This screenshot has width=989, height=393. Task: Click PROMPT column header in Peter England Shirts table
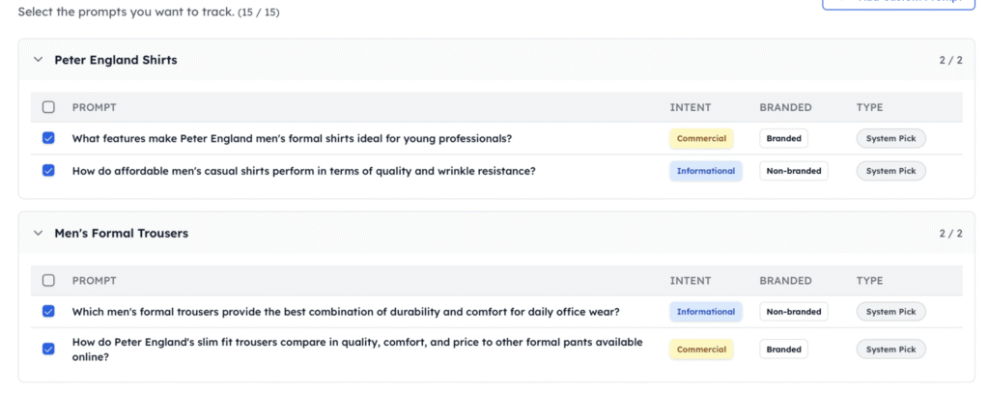(94, 107)
